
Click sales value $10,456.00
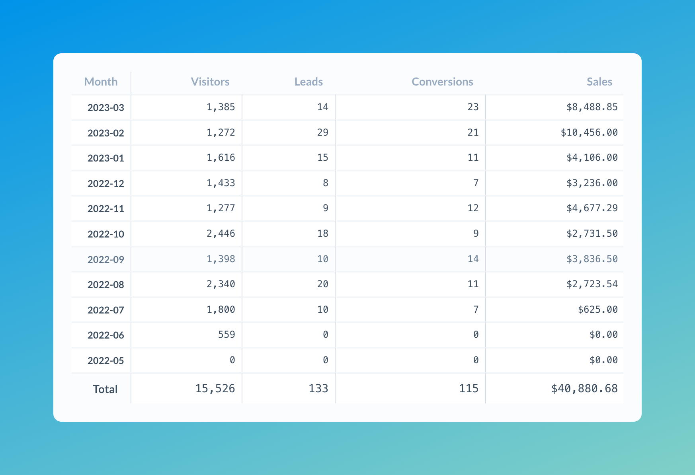coord(590,132)
